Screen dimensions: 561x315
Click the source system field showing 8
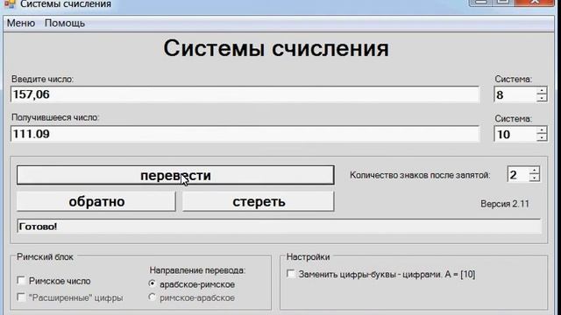pyautogui.click(x=515, y=94)
